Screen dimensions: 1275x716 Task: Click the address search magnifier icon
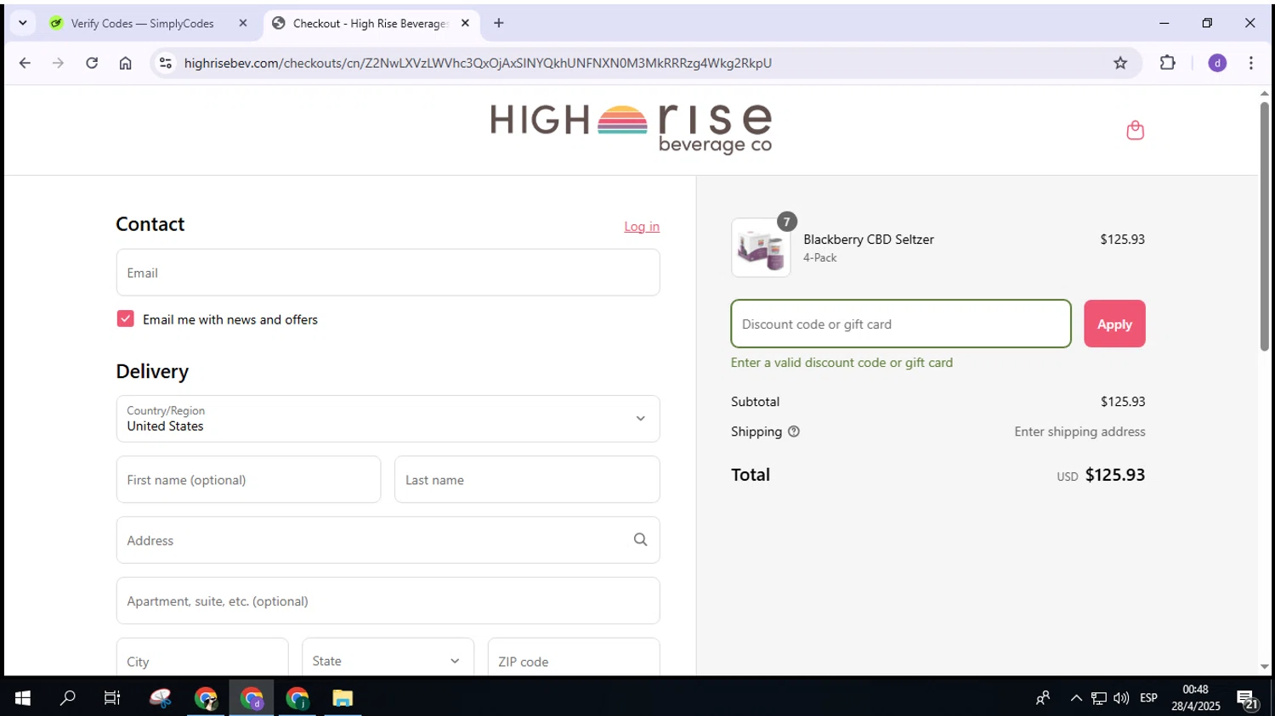coord(640,539)
